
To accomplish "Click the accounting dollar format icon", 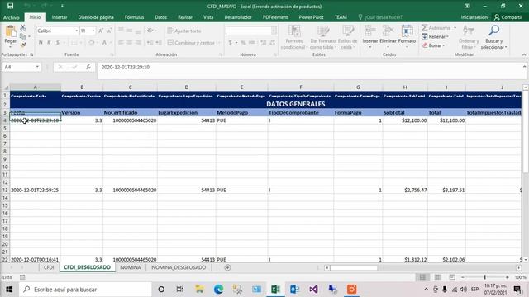I will pos(230,42).
